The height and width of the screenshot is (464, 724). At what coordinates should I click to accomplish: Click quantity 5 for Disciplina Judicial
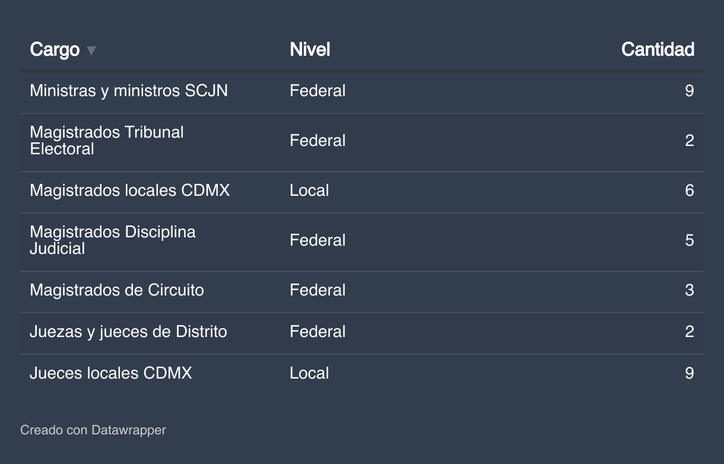689,240
